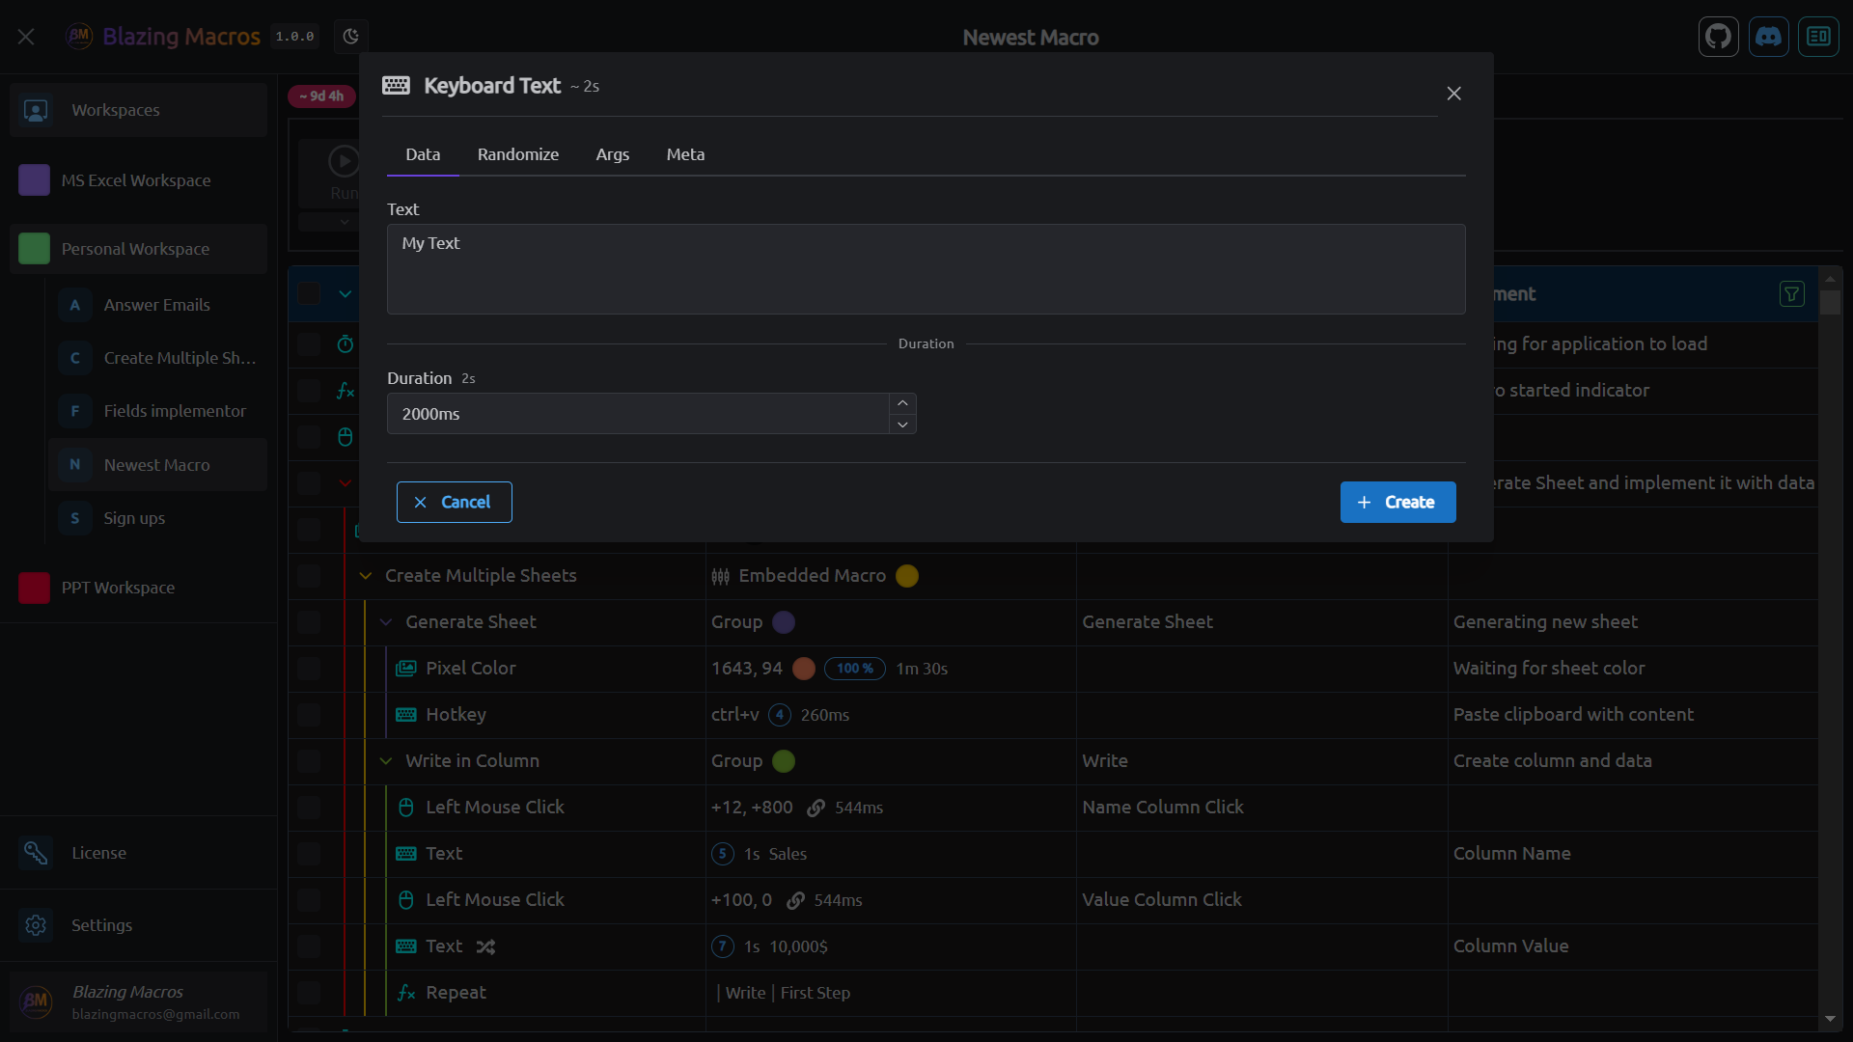This screenshot has width=1853, height=1042.
Task: Click the user avatar at bottom left
Action: (x=37, y=1001)
